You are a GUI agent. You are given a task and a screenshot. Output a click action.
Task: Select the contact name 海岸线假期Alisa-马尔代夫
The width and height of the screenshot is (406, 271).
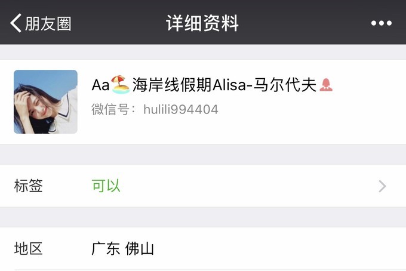point(224,85)
